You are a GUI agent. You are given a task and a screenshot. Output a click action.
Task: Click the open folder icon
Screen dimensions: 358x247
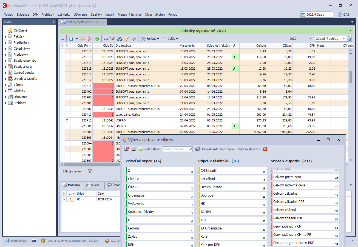click(x=83, y=39)
